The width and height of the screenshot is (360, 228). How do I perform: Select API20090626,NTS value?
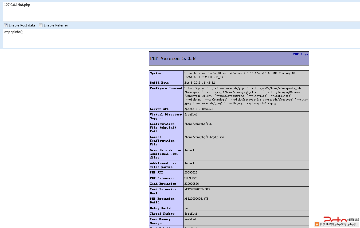(197, 199)
